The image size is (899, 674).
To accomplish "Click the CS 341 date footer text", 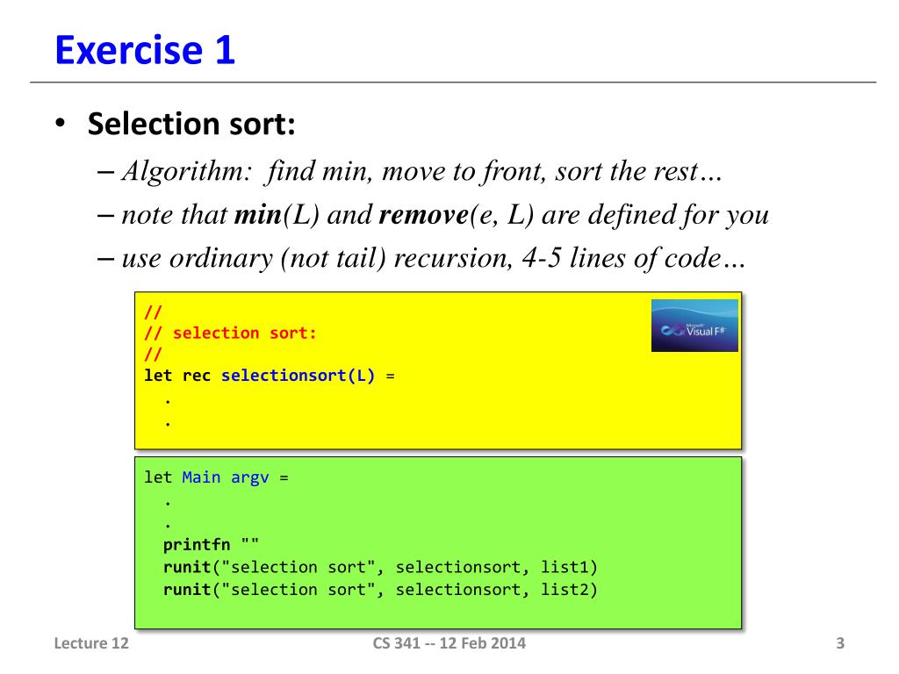I will [x=449, y=643].
